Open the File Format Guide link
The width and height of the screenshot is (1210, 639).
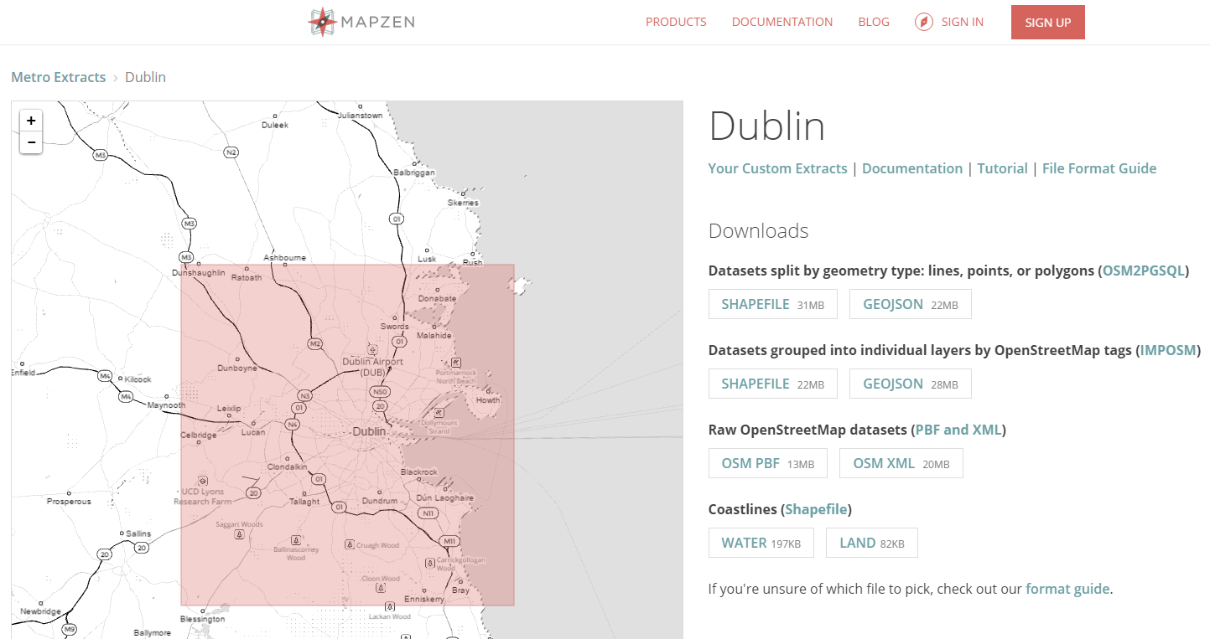1099,168
